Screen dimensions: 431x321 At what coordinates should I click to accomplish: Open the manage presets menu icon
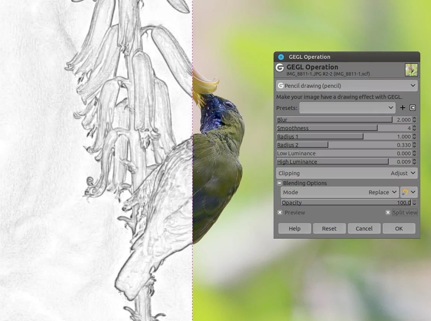pos(413,108)
